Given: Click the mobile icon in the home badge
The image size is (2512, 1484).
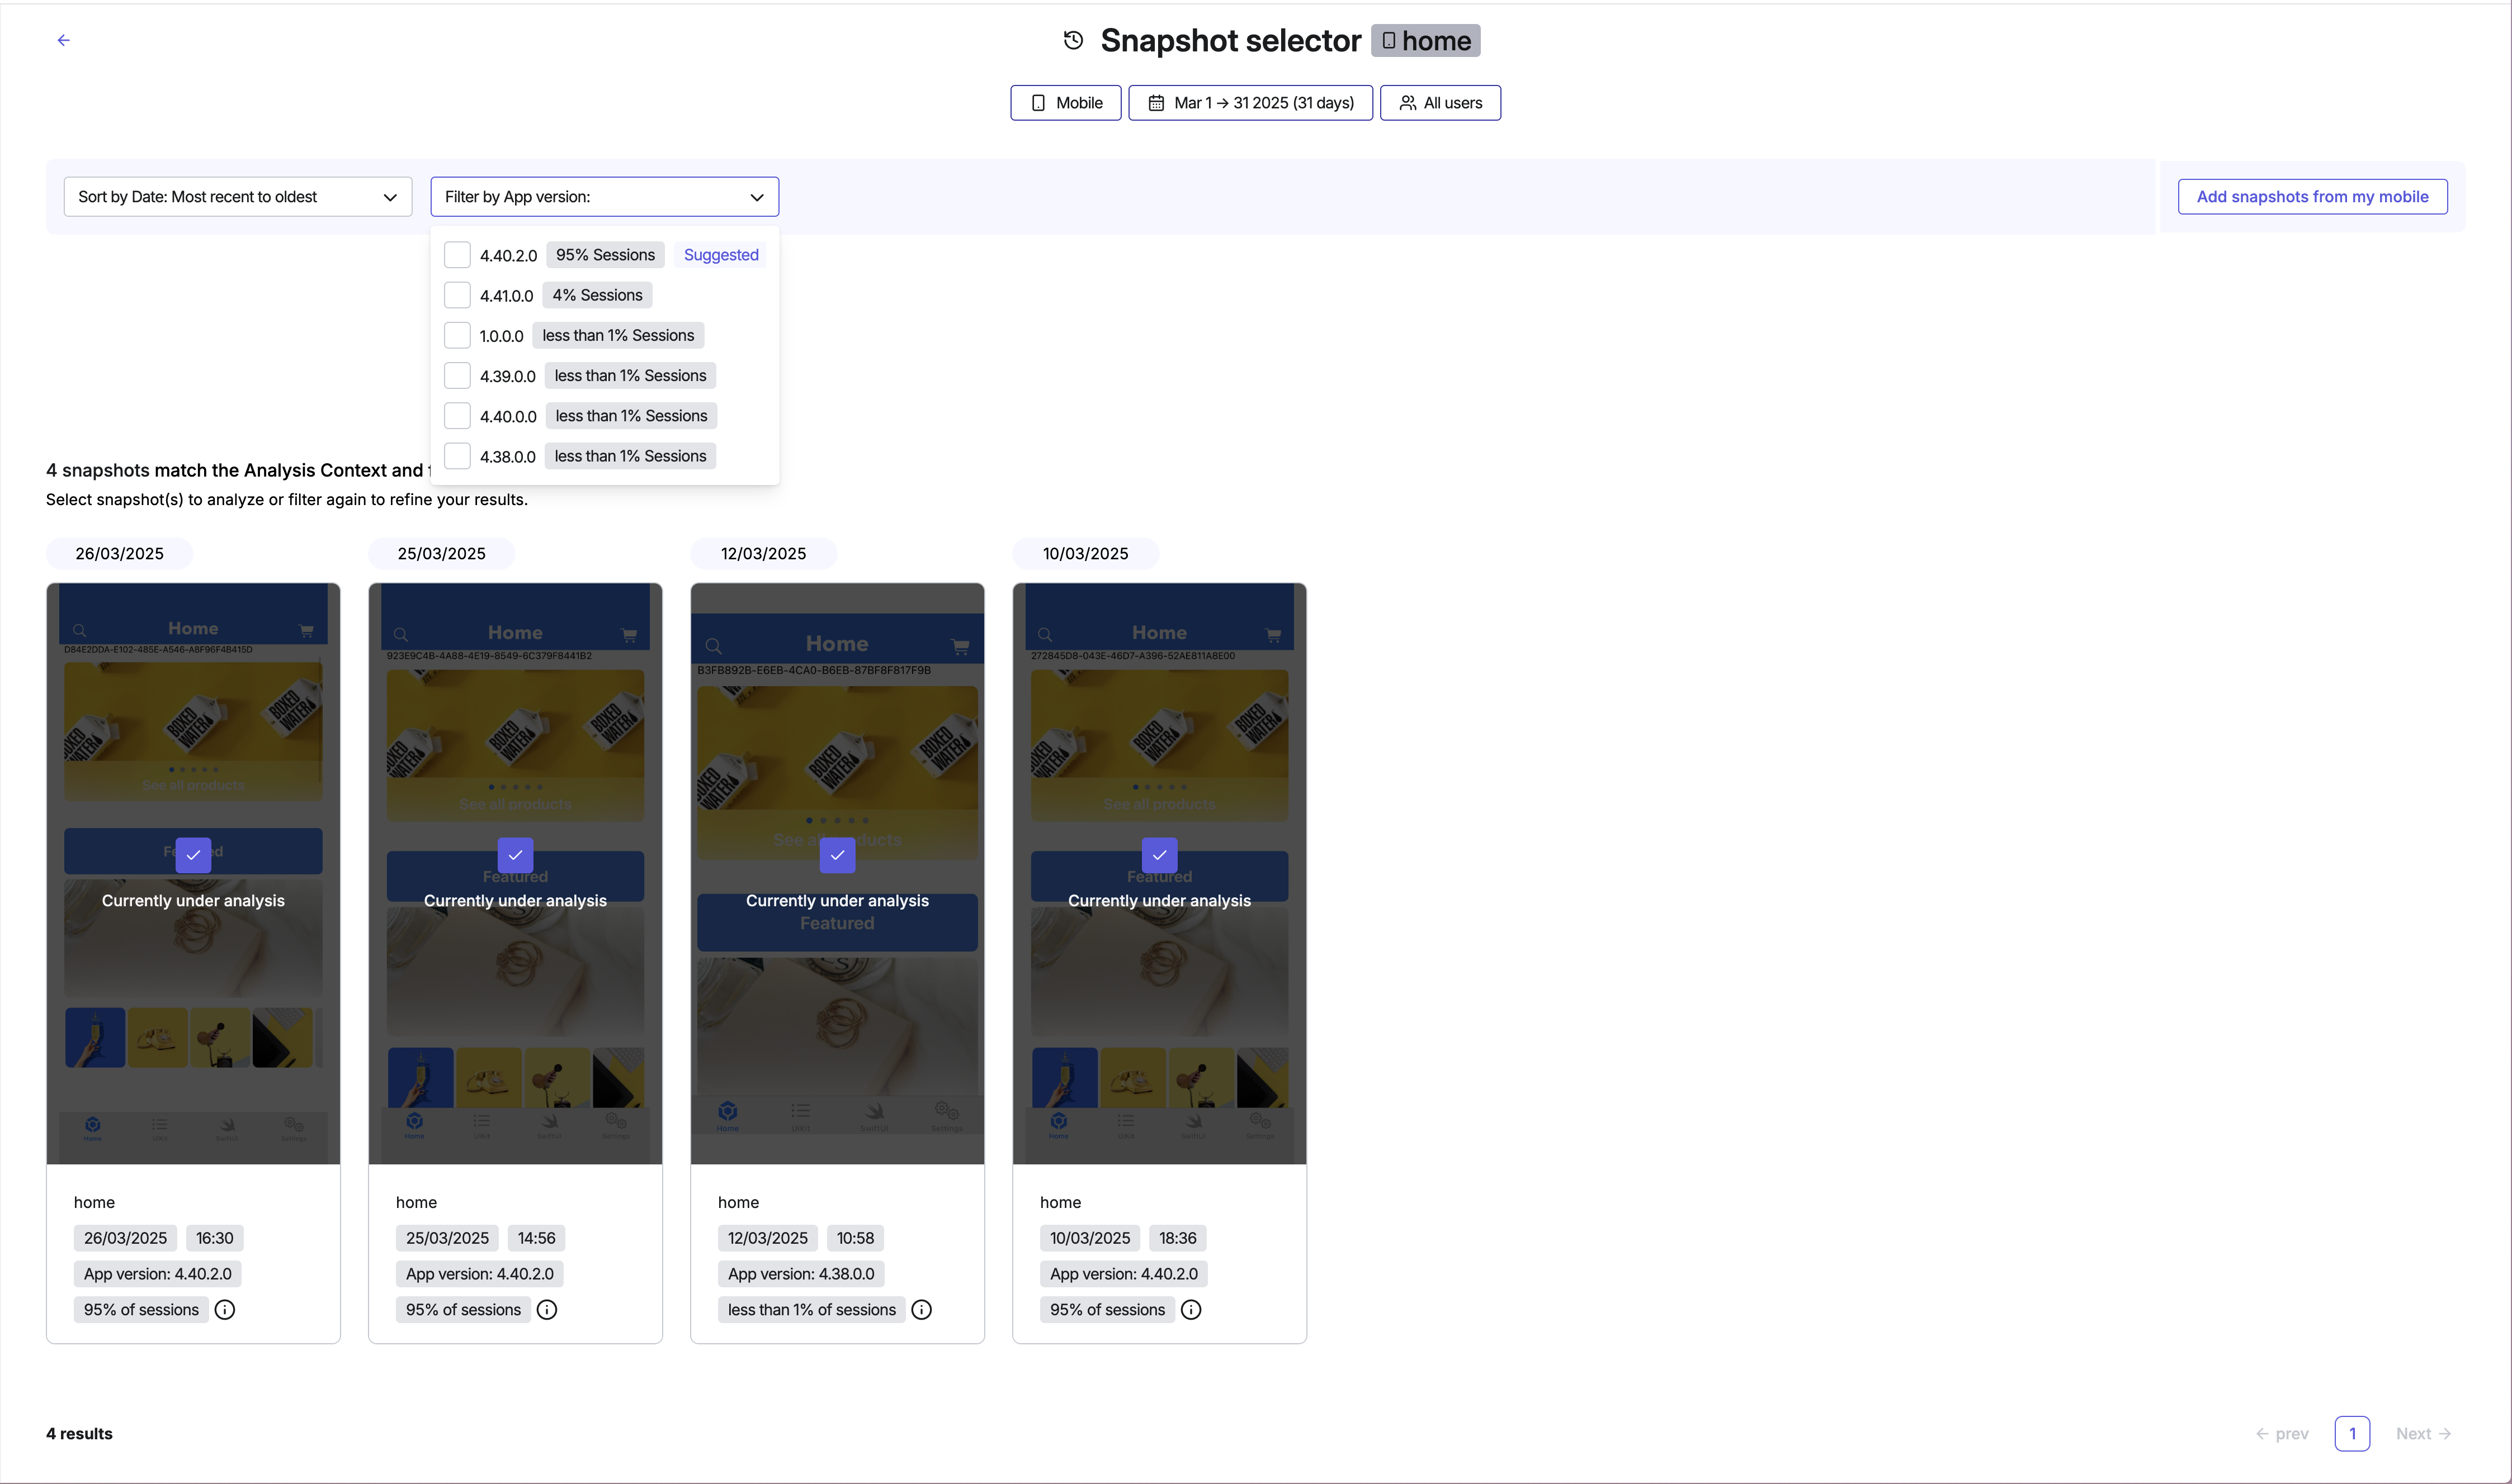Looking at the screenshot, I should [x=1388, y=41].
